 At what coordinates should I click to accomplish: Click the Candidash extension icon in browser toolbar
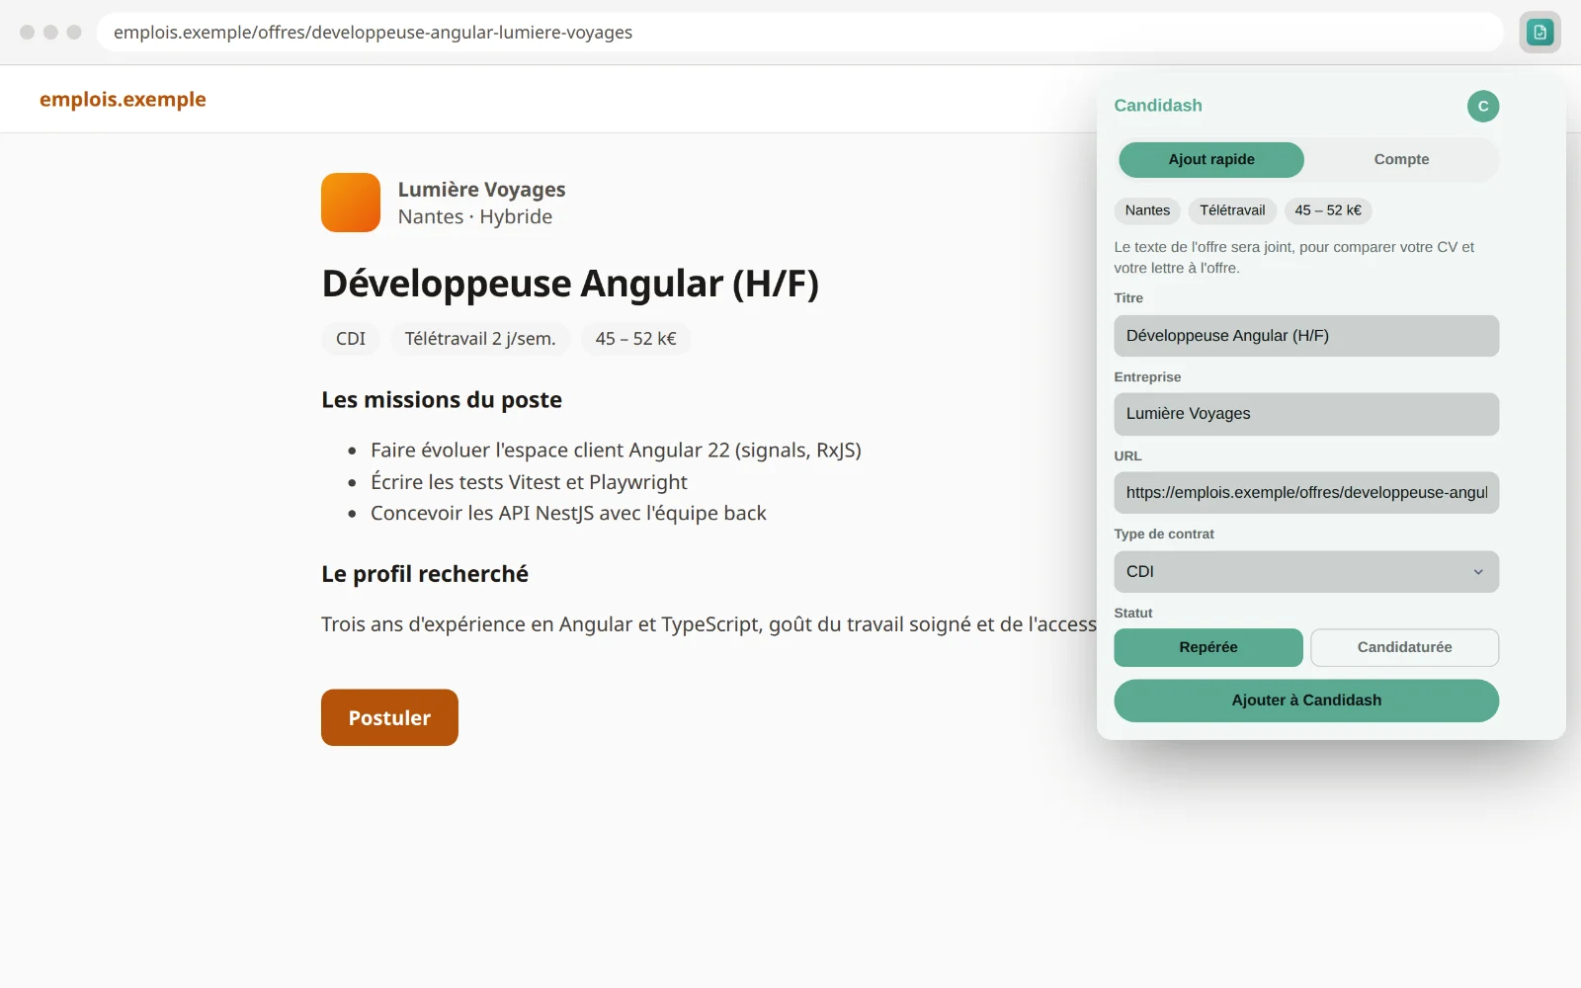coord(1539,33)
